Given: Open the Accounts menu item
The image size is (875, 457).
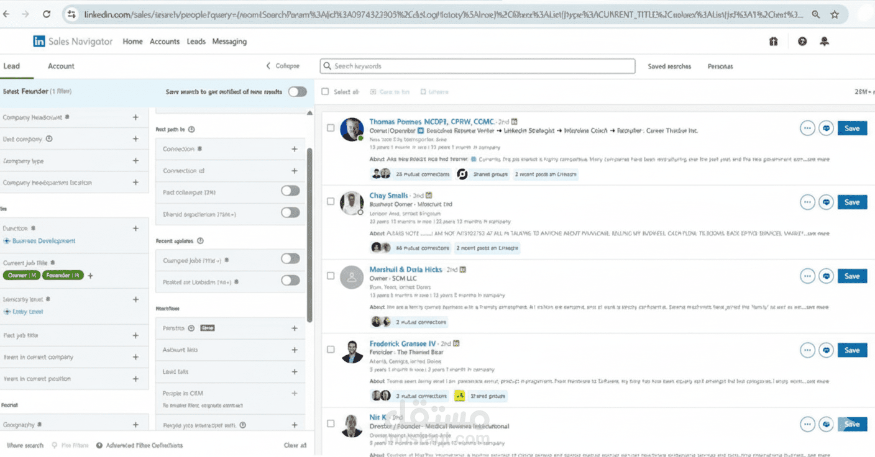Looking at the screenshot, I should pyautogui.click(x=165, y=42).
